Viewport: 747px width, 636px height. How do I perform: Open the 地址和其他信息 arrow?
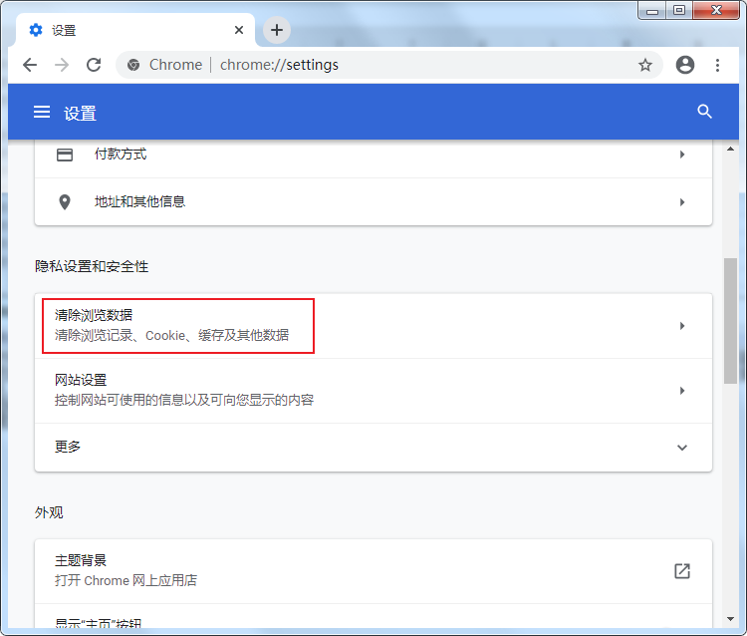click(682, 202)
